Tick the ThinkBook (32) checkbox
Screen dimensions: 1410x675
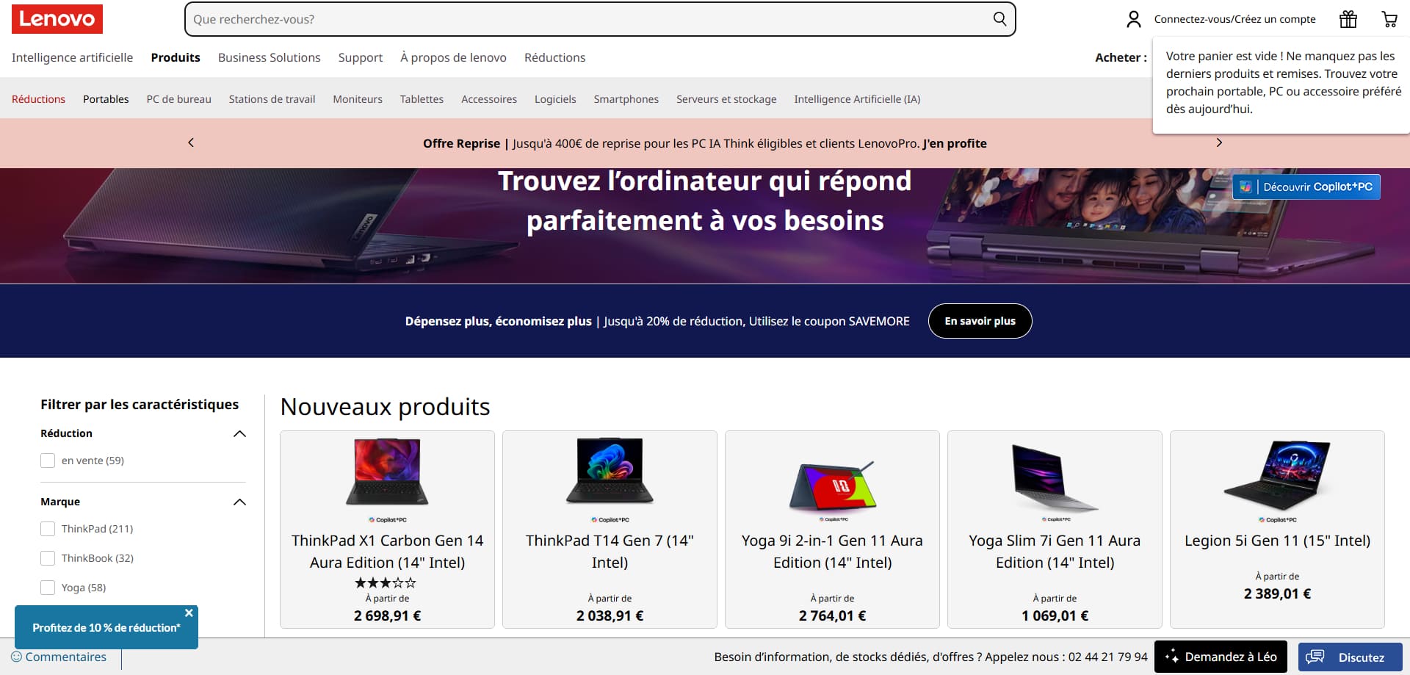point(48,558)
